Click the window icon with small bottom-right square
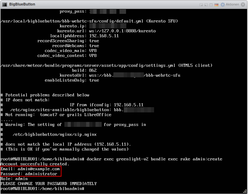This screenshot has width=248, height=194. [201, 5]
